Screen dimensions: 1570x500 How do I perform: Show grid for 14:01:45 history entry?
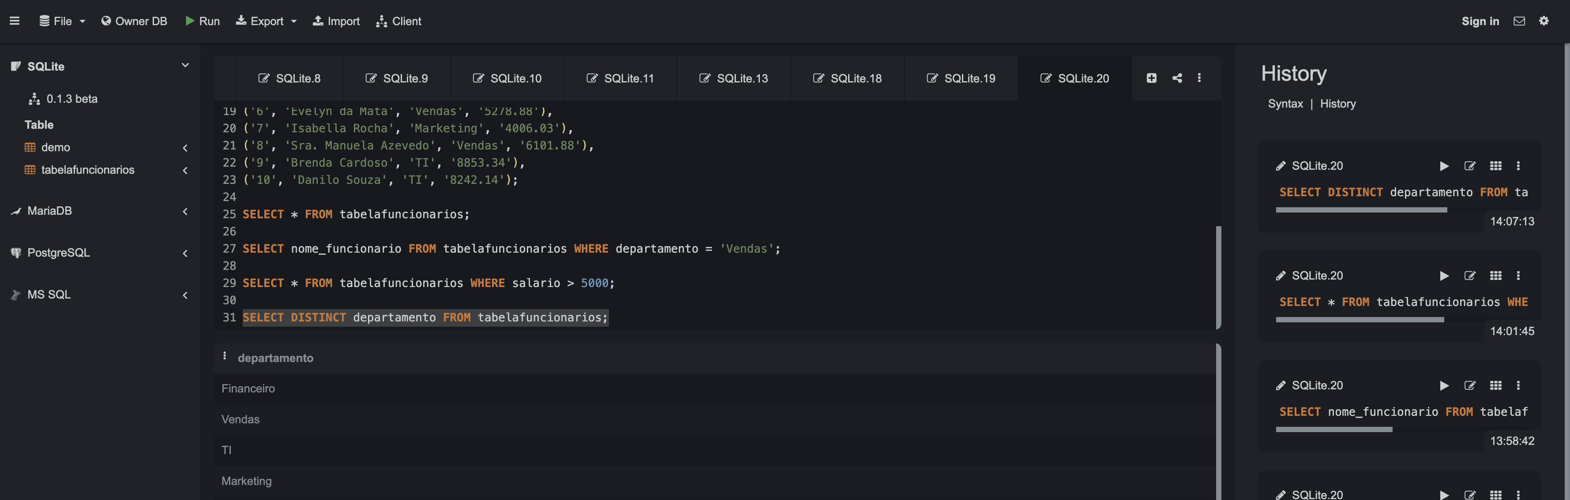click(1495, 276)
